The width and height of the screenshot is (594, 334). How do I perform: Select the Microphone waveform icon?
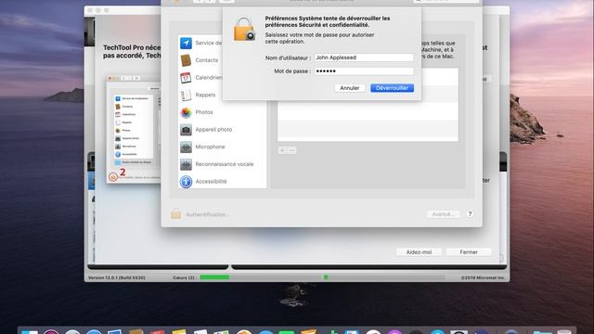point(186,147)
